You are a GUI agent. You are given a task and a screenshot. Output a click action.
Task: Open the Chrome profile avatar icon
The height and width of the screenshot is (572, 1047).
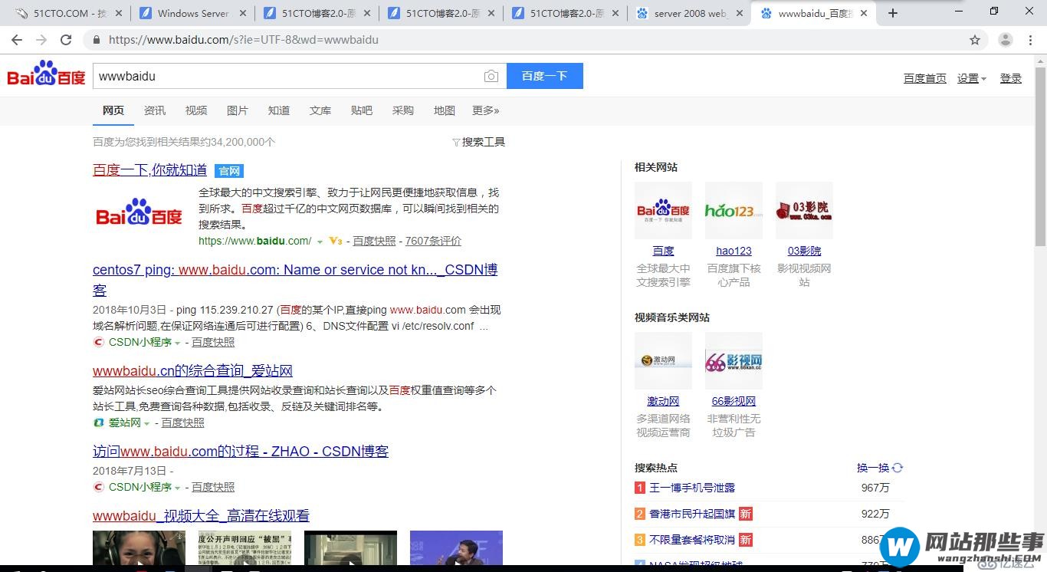pyautogui.click(x=1006, y=40)
